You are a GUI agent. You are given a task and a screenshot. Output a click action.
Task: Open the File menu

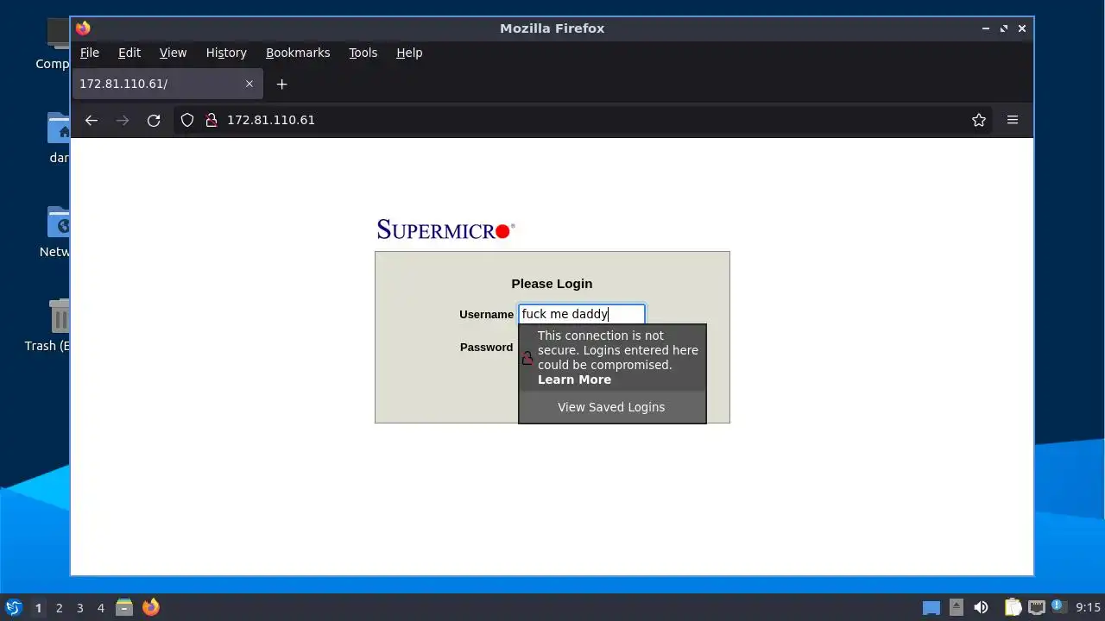(90, 53)
